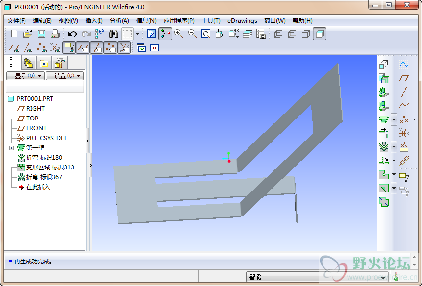Select the datum curve tool
This screenshot has width=422, height=286.
404,105
